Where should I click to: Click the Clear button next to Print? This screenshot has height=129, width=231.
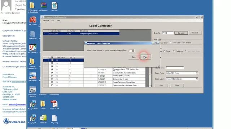[x=177, y=85]
